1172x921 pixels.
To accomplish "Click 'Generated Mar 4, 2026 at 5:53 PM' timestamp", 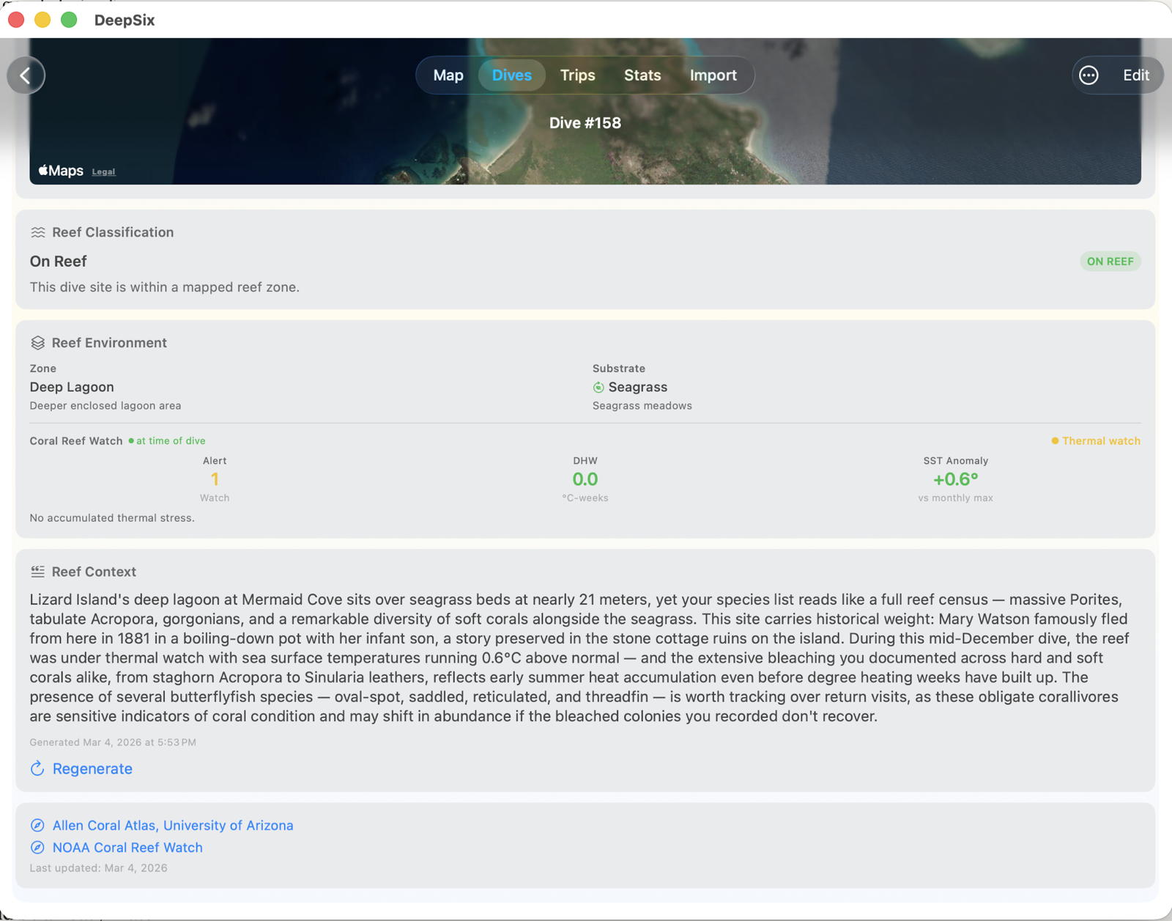I will 113,742.
